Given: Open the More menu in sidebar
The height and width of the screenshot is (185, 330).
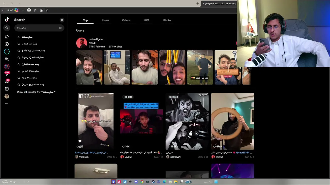Looking at the screenshot, I should point(7,103).
